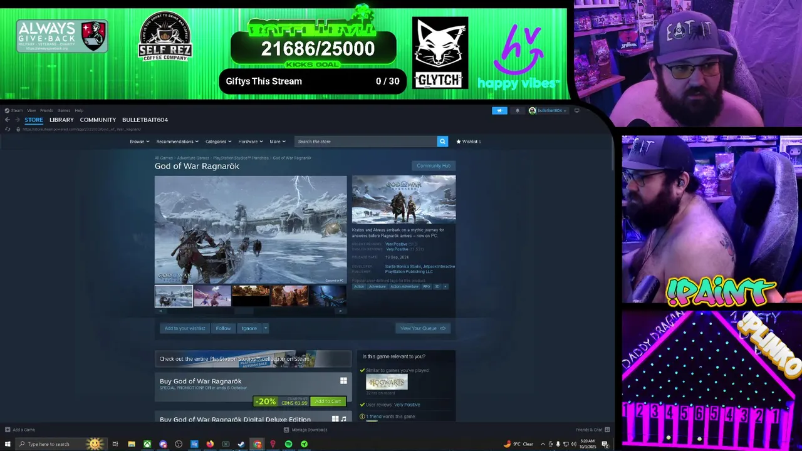The width and height of the screenshot is (802, 451).
Task: Click the Windows Start button
Action: (x=8, y=444)
